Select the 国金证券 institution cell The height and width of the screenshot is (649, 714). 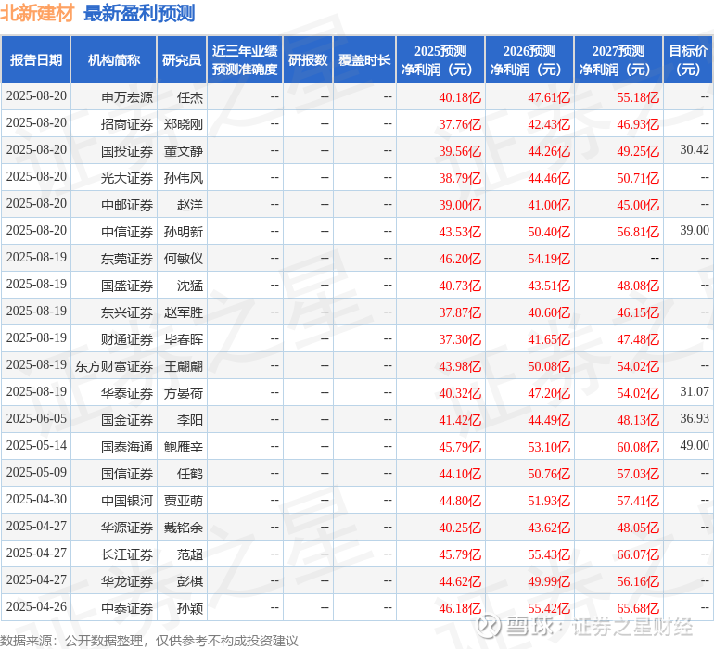pyautogui.click(x=114, y=419)
